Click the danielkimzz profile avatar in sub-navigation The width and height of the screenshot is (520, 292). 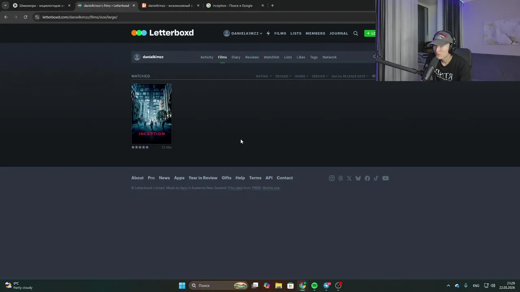(x=137, y=57)
